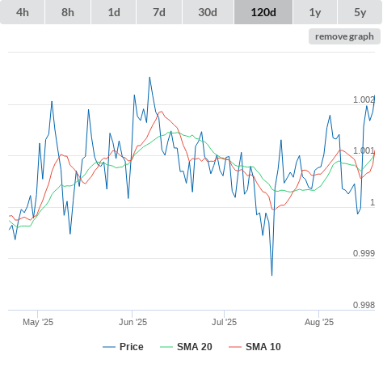Click the Jul '25 axis tick label
This screenshot has width=383, height=368.
point(224,322)
